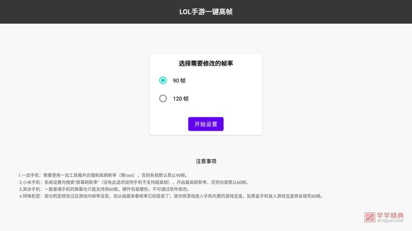The width and height of the screenshot is (412, 231).
Task: Click the 120 帧 option label
Action: pyautogui.click(x=181, y=99)
